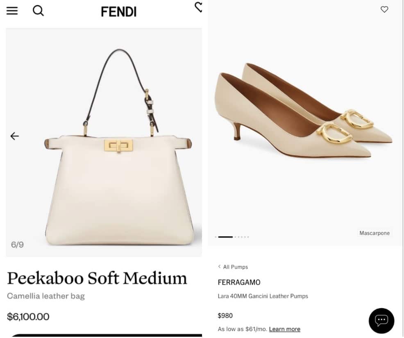Go to FENDI homepage via logo
Screen dimensions: 404x338
118,12
